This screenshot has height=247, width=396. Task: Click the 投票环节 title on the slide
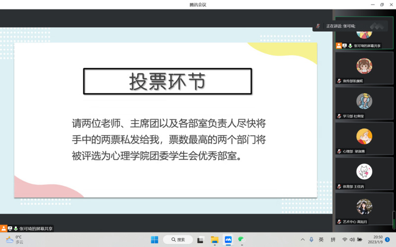tap(167, 82)
